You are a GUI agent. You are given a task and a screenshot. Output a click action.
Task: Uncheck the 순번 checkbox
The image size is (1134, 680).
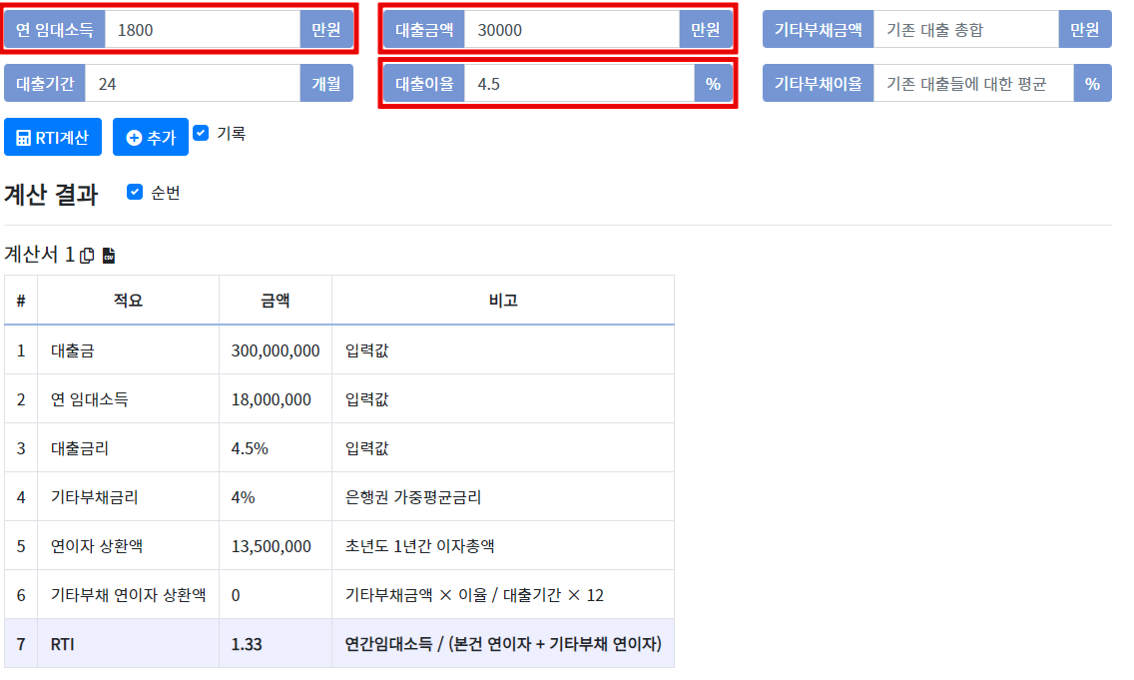[x=134, y=192]
